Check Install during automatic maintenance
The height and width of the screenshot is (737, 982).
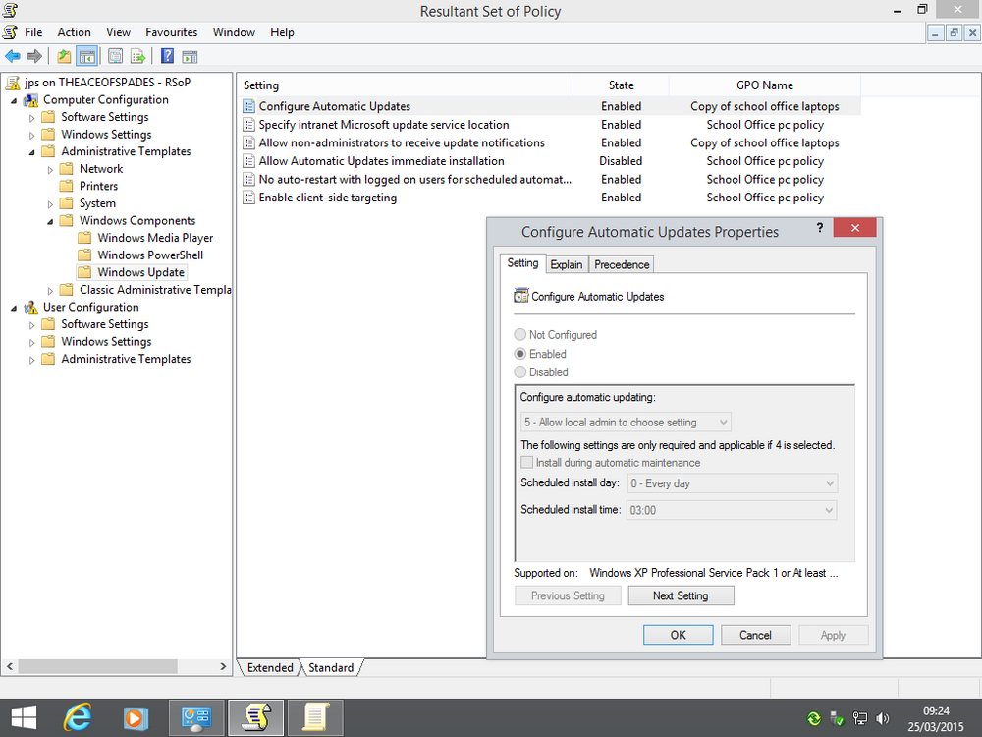(x=526, y=463)
